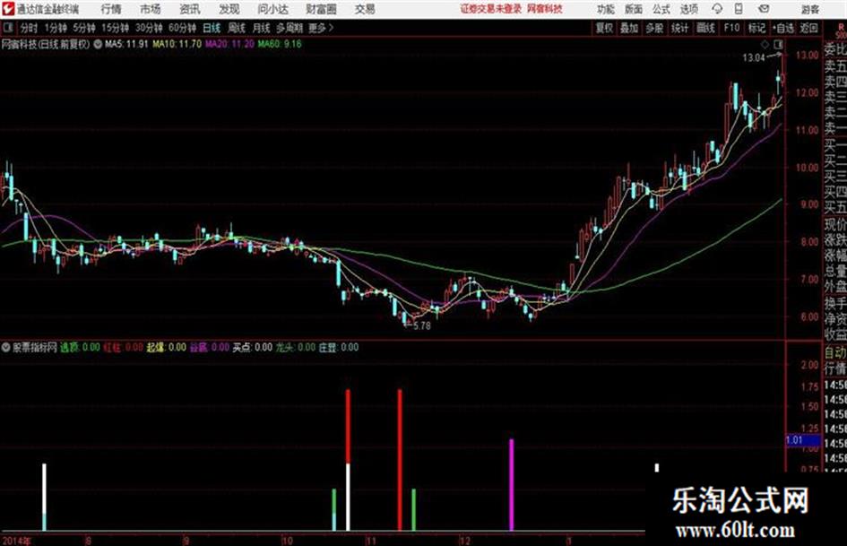Click the diamond icon atop the chart
Screen dimensions: 847x546
coord(765,44)
